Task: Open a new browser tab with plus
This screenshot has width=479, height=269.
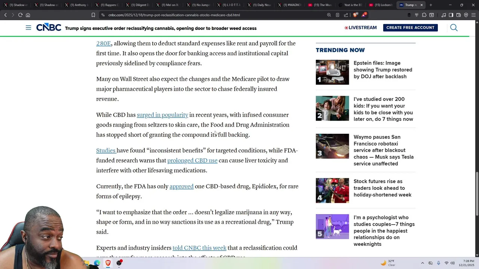Action: click(x=431, y=5)
